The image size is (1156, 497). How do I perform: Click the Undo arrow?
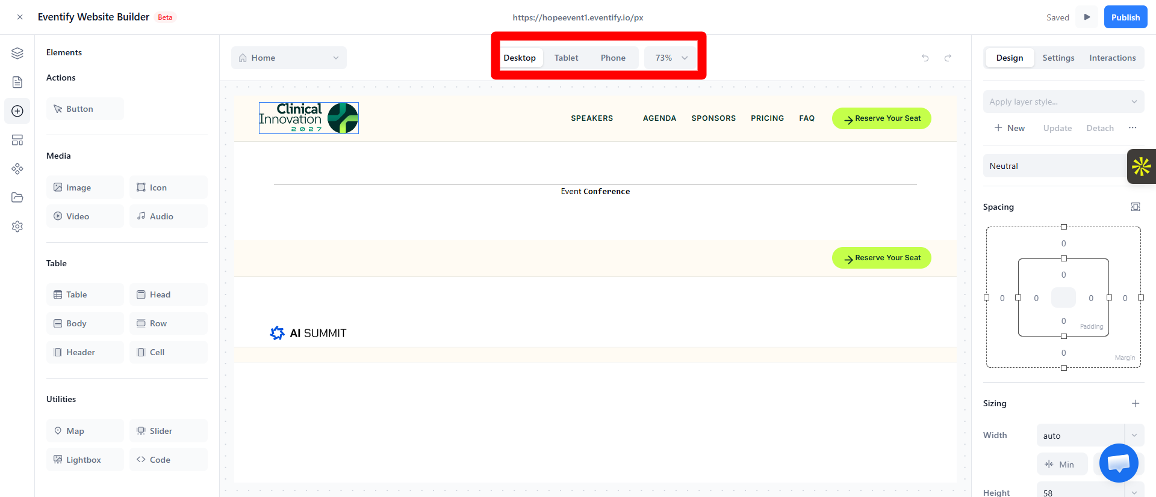coord(925,58)
